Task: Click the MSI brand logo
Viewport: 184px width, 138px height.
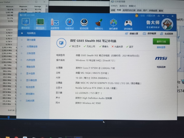Action: [x=161, y=58]
